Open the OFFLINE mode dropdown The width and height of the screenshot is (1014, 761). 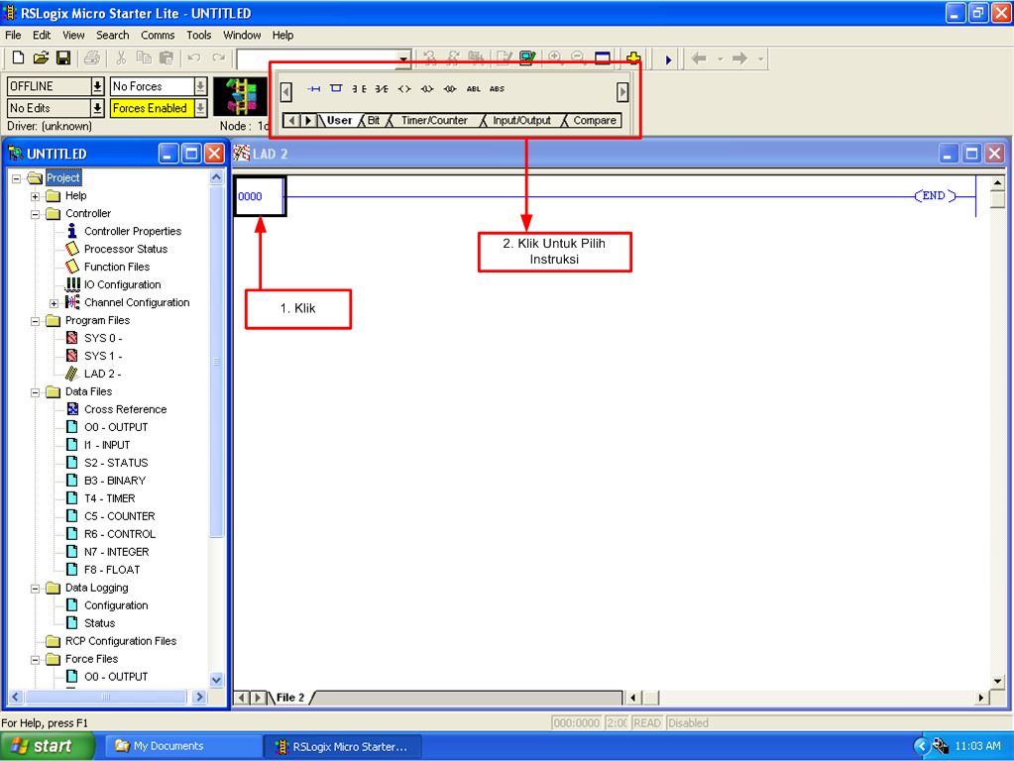click(x=97, y=86)
